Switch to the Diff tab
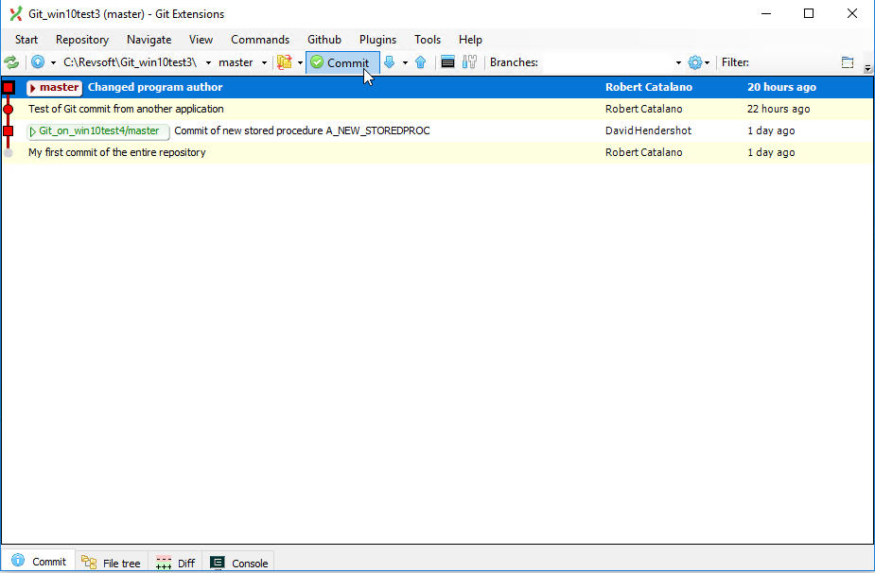The image size is (875, 573). pos(175,563)
